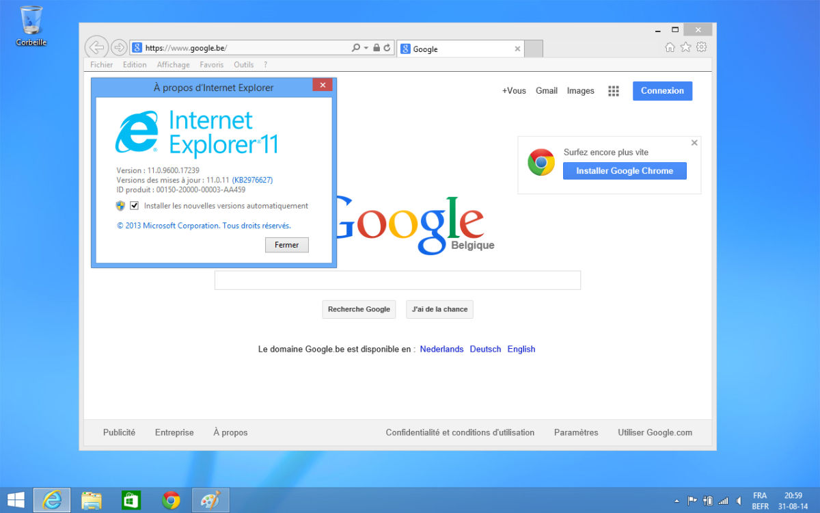This screenshot has width=820, height=513.
Task: Click the J'ai de la chance button
Action: click(x=439, y=309)
